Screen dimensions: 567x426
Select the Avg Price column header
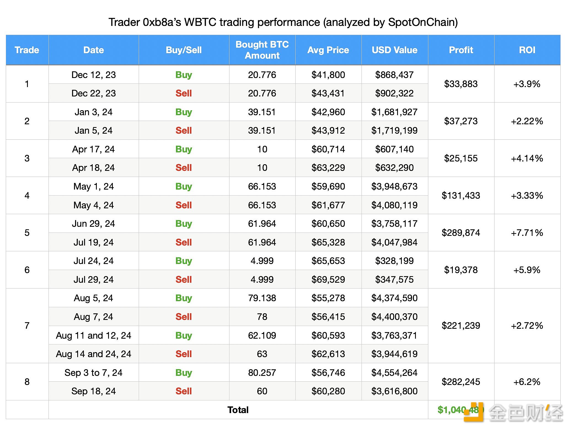pos(328,50)
